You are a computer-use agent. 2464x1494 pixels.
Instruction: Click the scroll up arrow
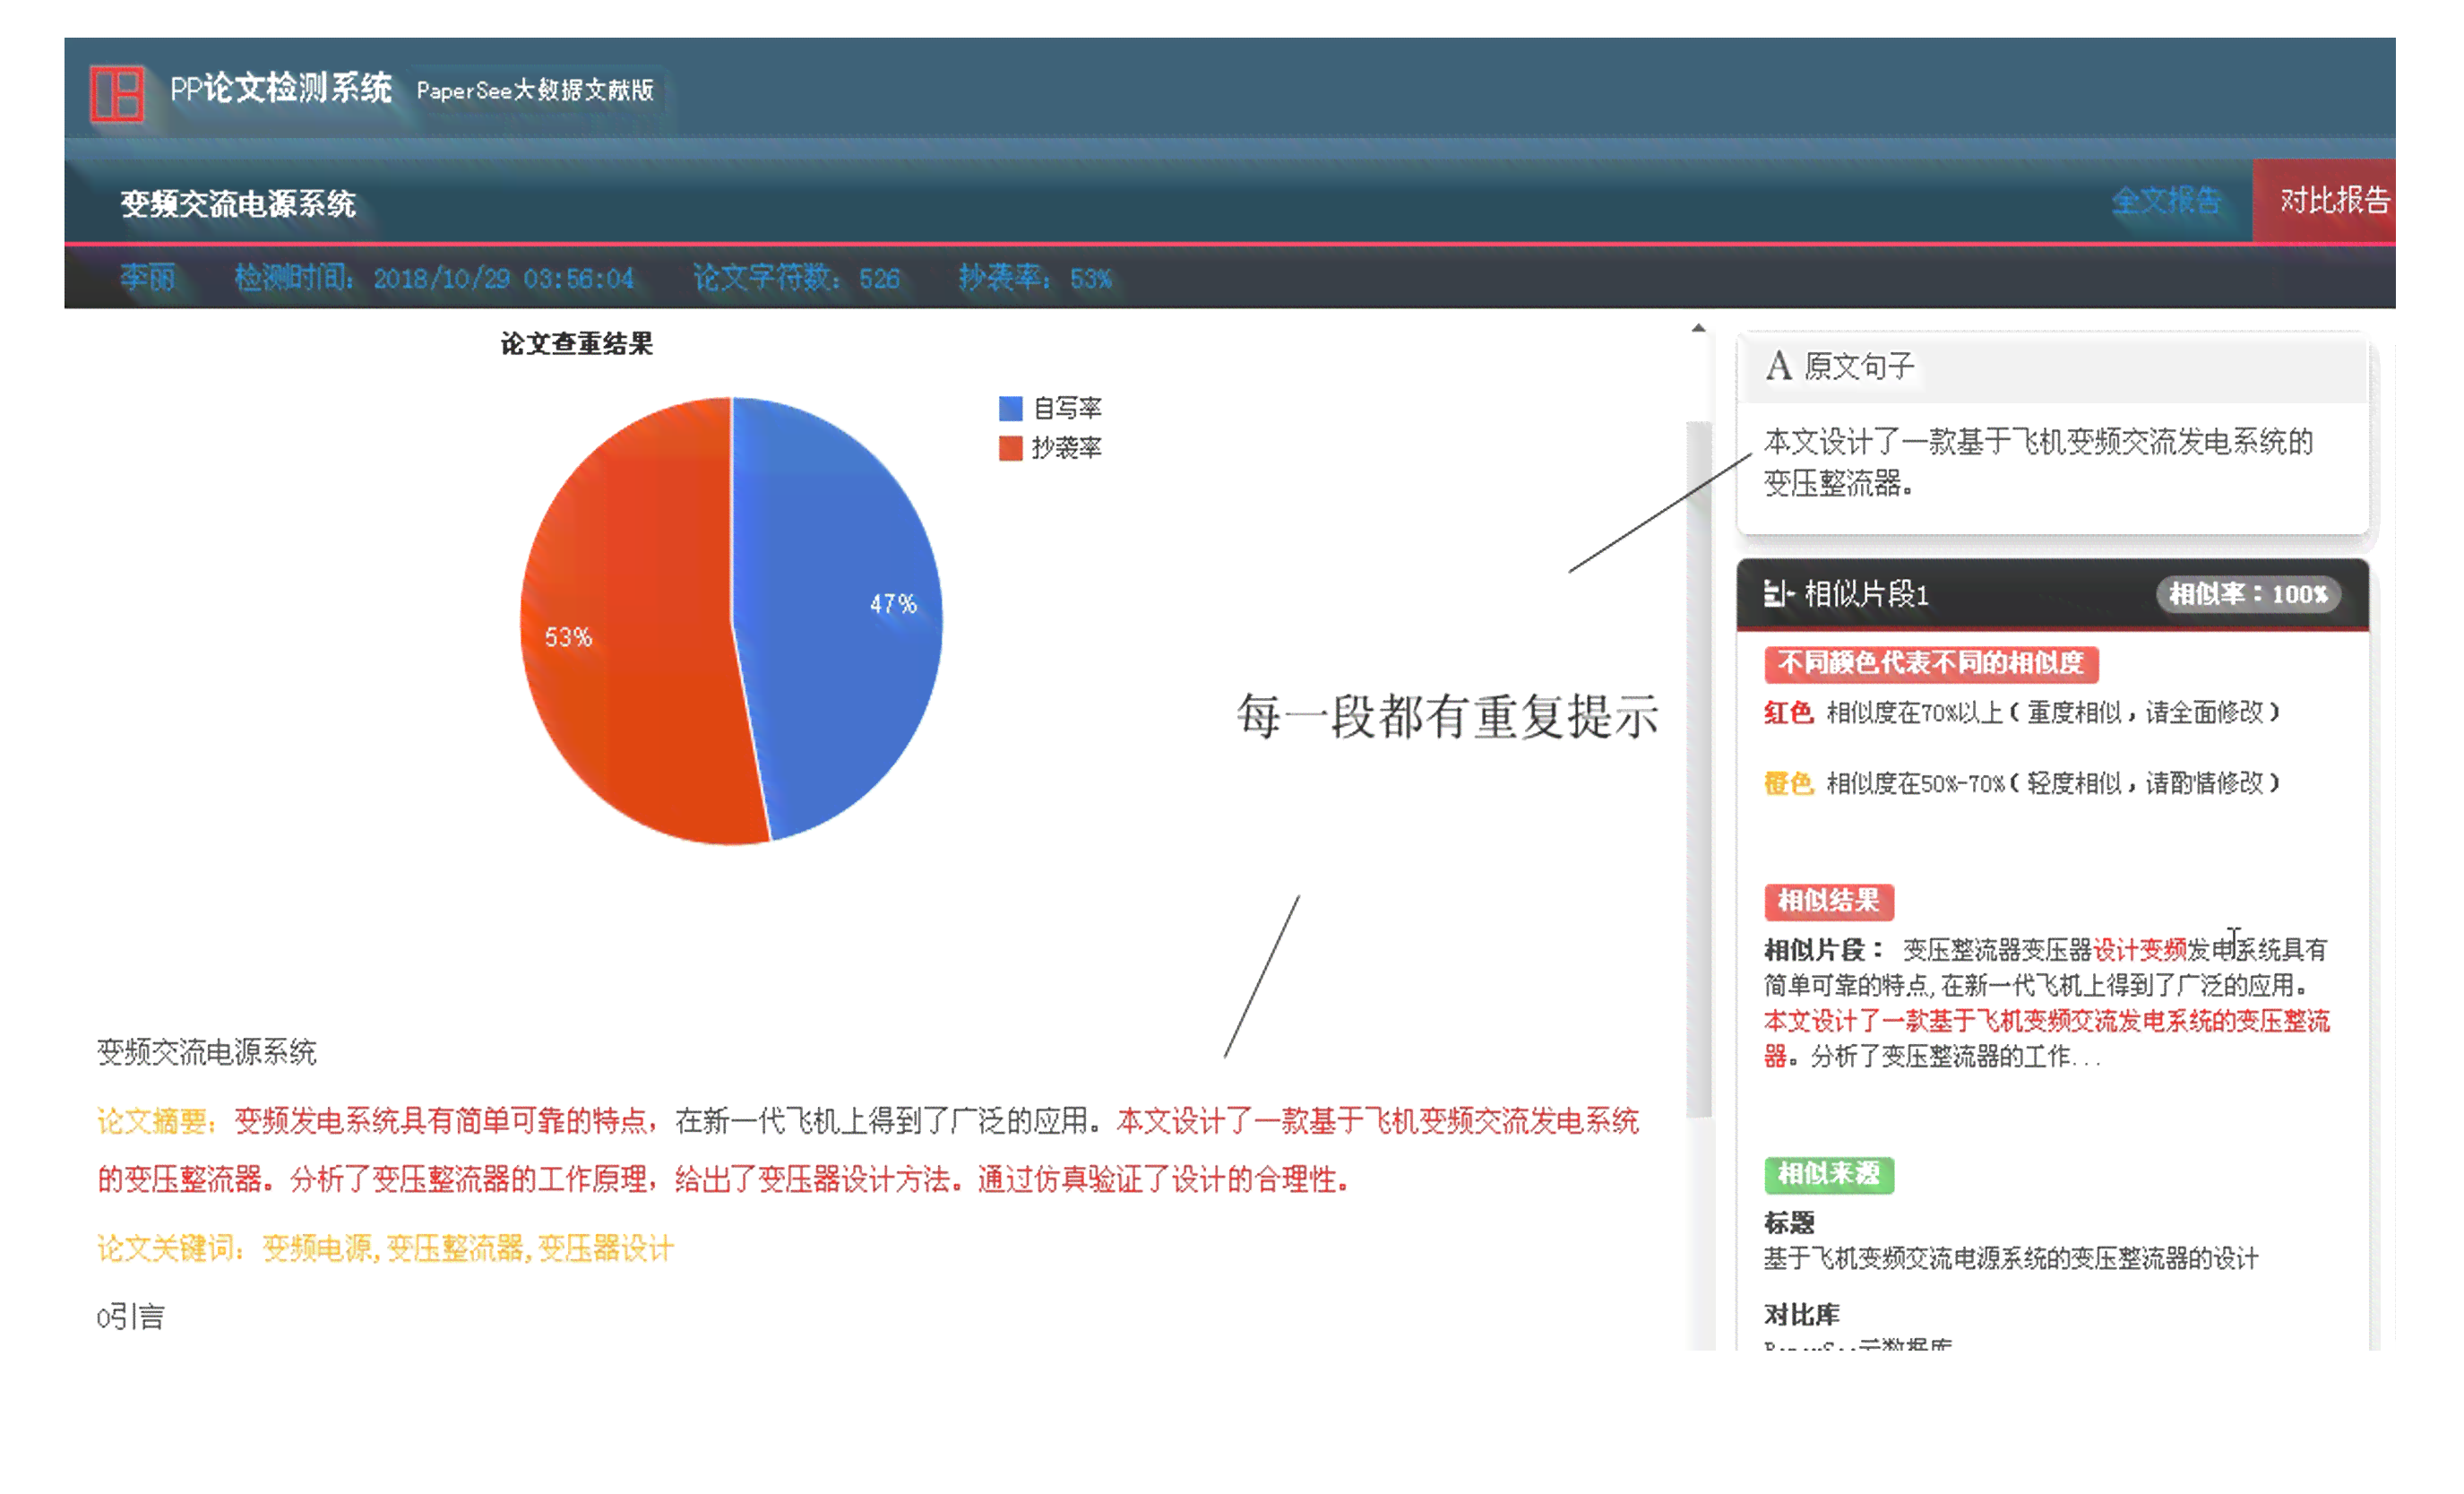click(x=1698, y=328)
